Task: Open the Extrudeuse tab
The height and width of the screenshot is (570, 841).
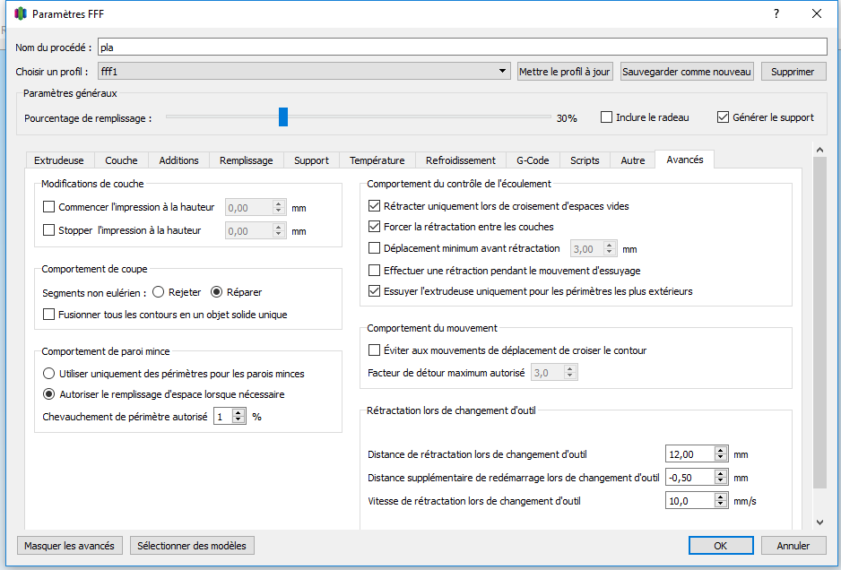Action: tap(59, 160)
